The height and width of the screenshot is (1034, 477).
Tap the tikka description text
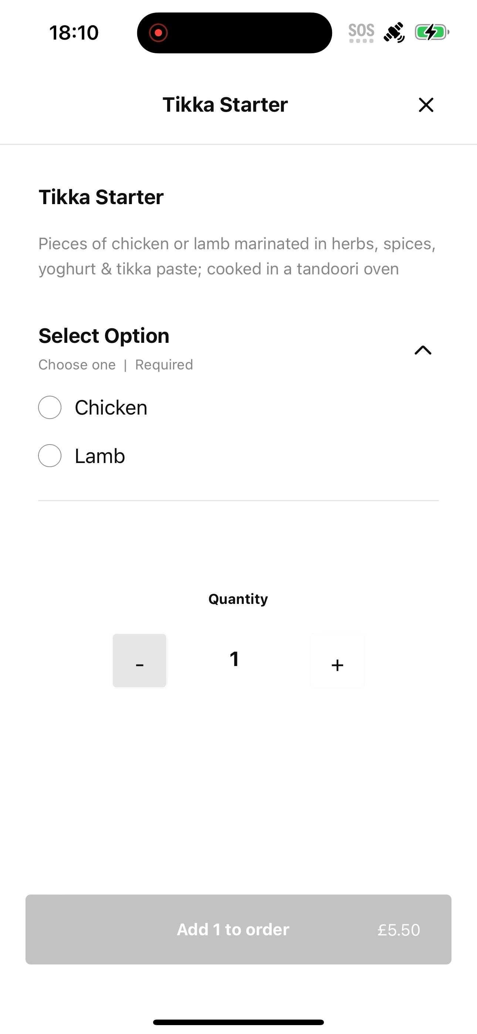click(x=237, y=256)
